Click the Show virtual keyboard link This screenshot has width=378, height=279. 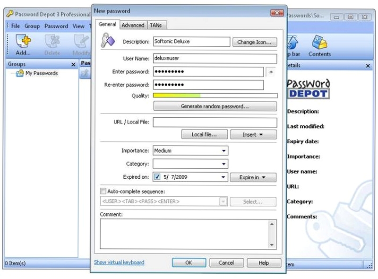pos(119,262)
